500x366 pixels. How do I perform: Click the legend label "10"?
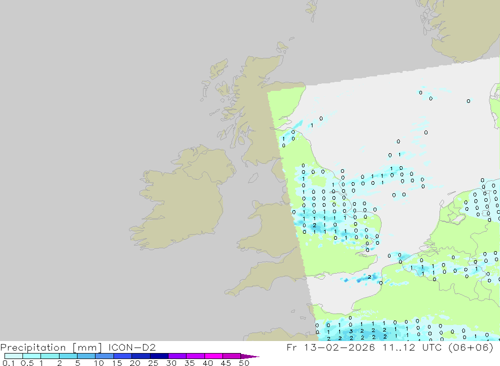(x=99, y=363)
